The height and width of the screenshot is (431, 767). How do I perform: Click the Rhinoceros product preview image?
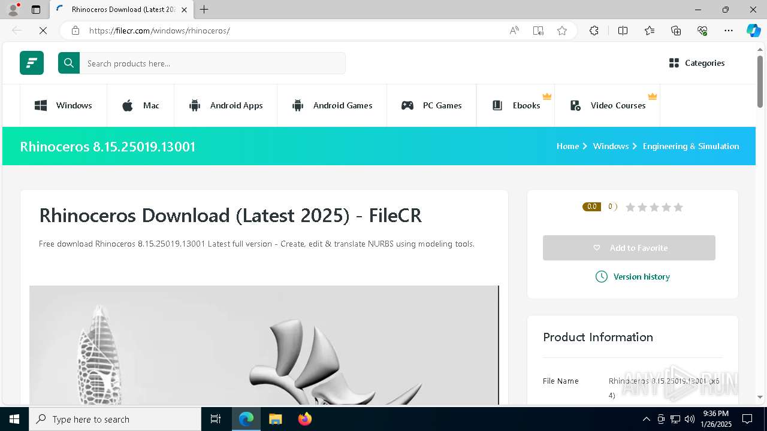click(x=264, y=345)
